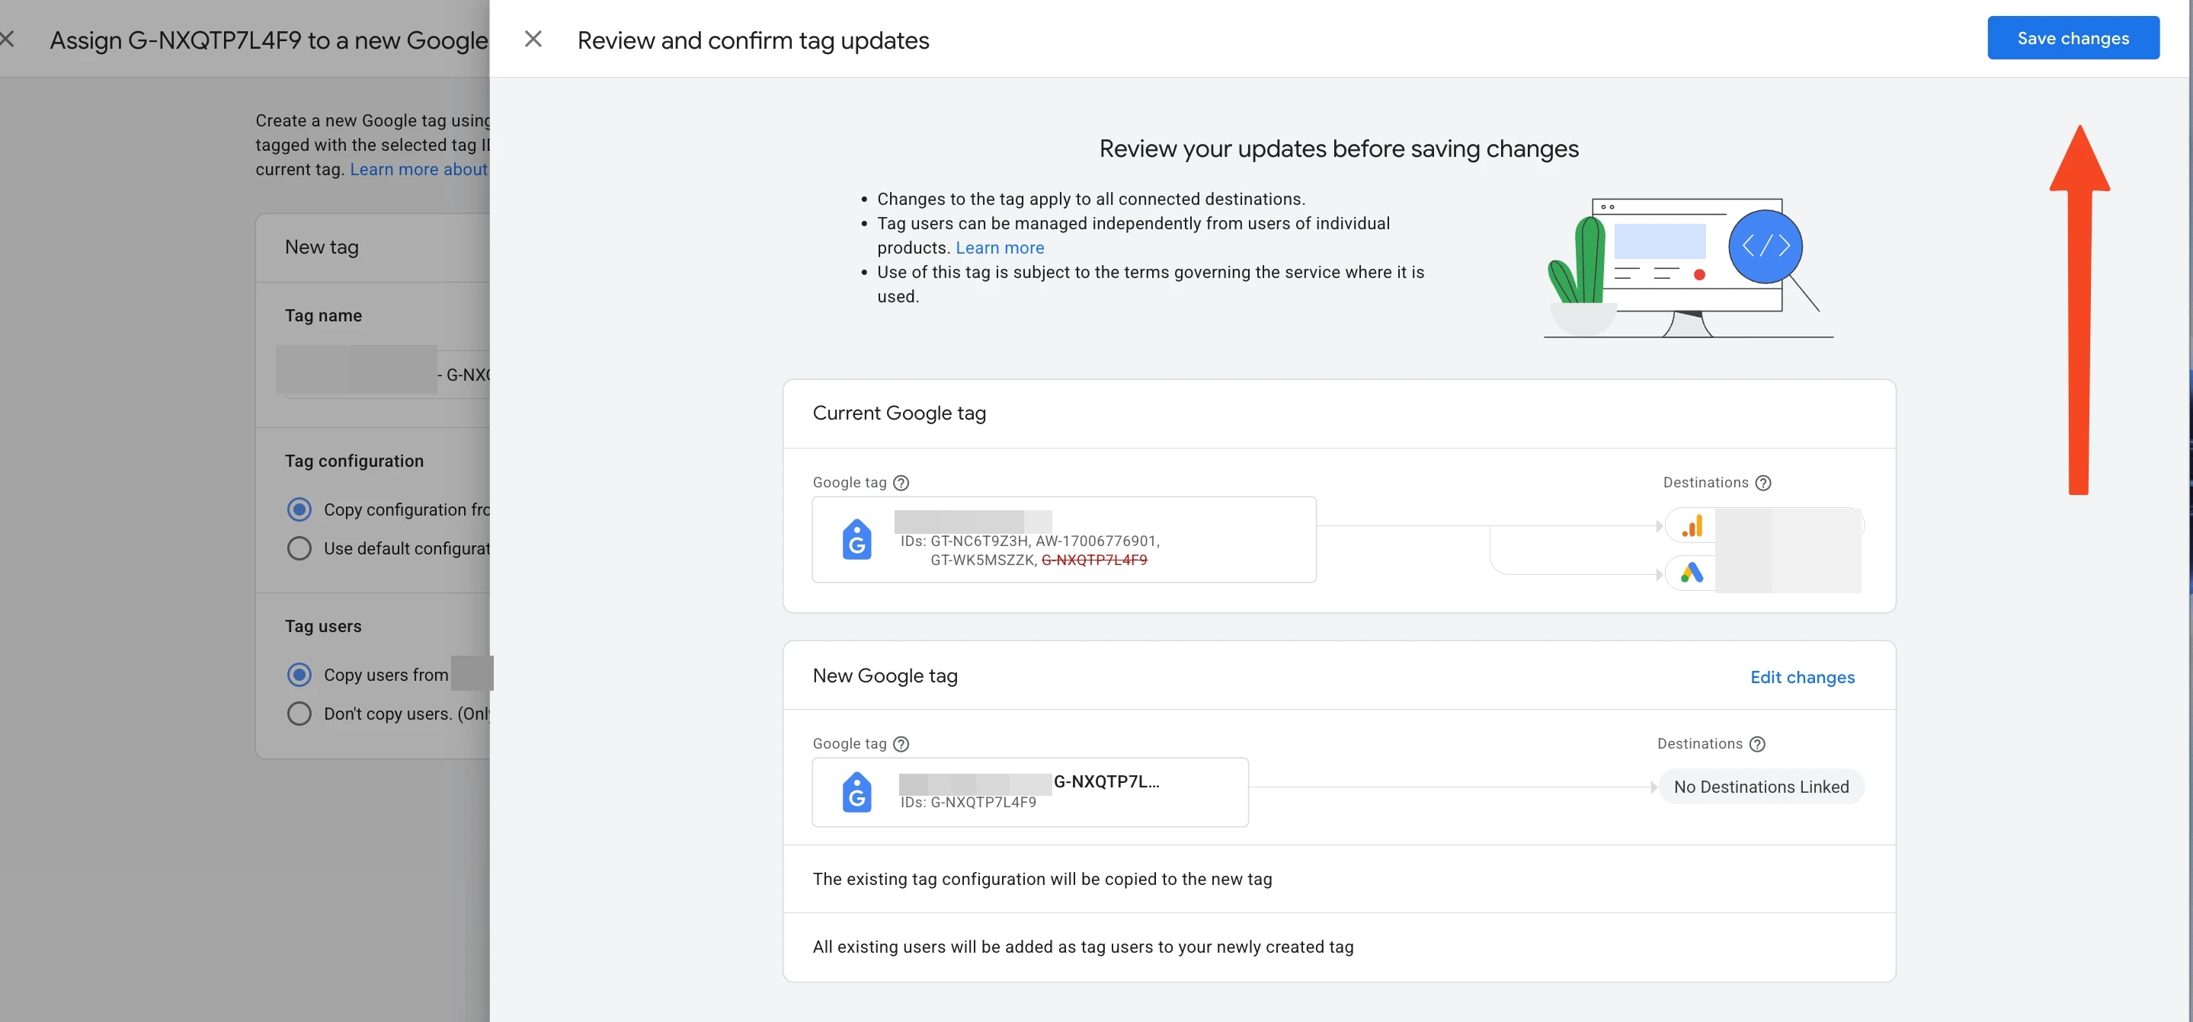Click the Google Analytics destination icon
2193x1022 pixels.
(1692, 526)
